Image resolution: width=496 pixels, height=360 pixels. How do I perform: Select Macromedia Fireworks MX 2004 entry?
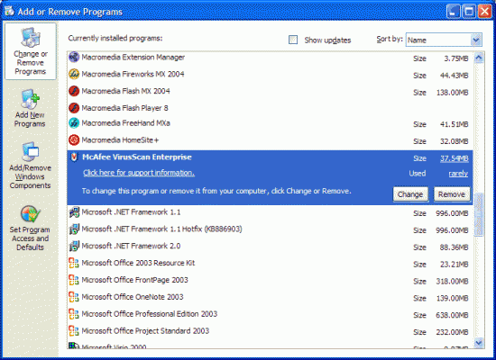pos(271,75)
